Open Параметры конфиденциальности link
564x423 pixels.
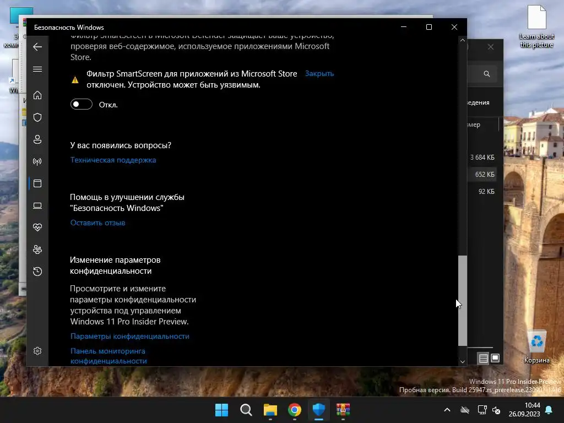click(129, 337)
